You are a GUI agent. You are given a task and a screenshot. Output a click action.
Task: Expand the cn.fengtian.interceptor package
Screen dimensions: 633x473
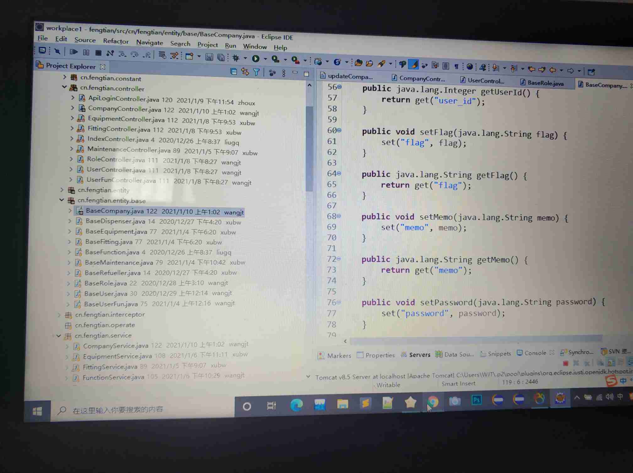point(59,315)
